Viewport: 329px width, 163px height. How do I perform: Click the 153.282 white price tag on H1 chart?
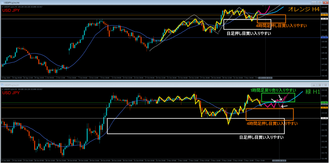(325, 118)
